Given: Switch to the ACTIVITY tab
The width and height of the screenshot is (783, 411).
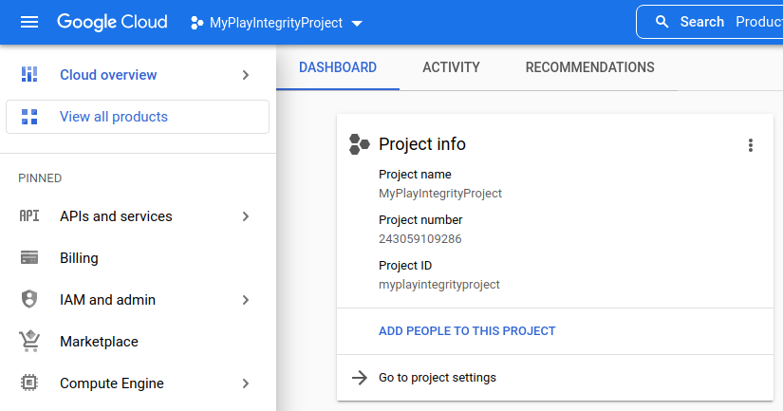Looking at the screenshot, I should (x=451, y=67).
